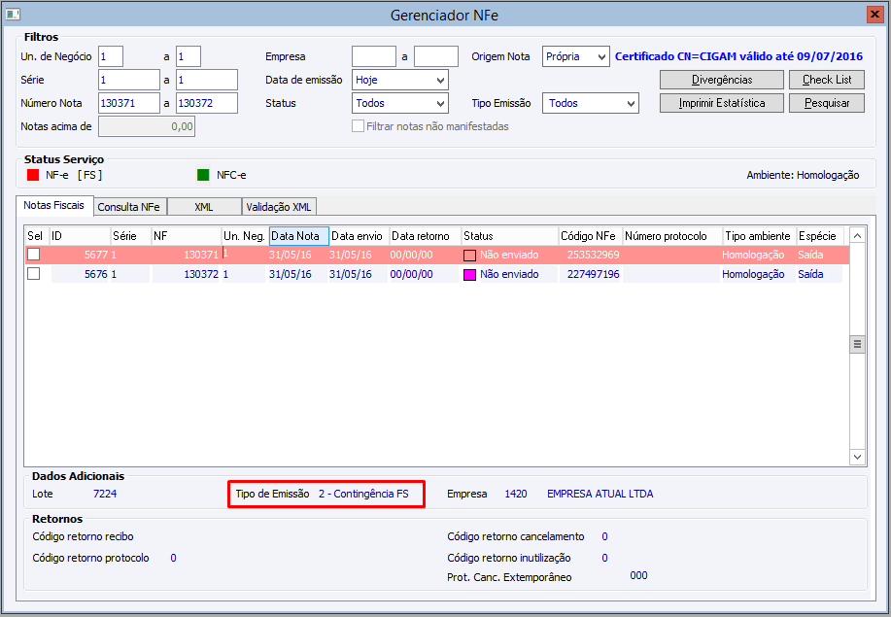Open the Tipo Emissão dropdown
Image resolution: width=891 pixels, height=617 pixels.
click(x=591, y=103)
